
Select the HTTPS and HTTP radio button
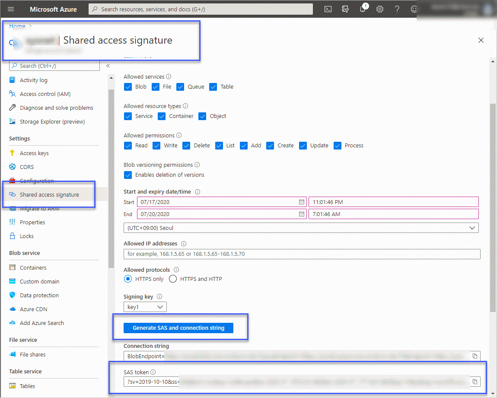[x=172, y=279]
